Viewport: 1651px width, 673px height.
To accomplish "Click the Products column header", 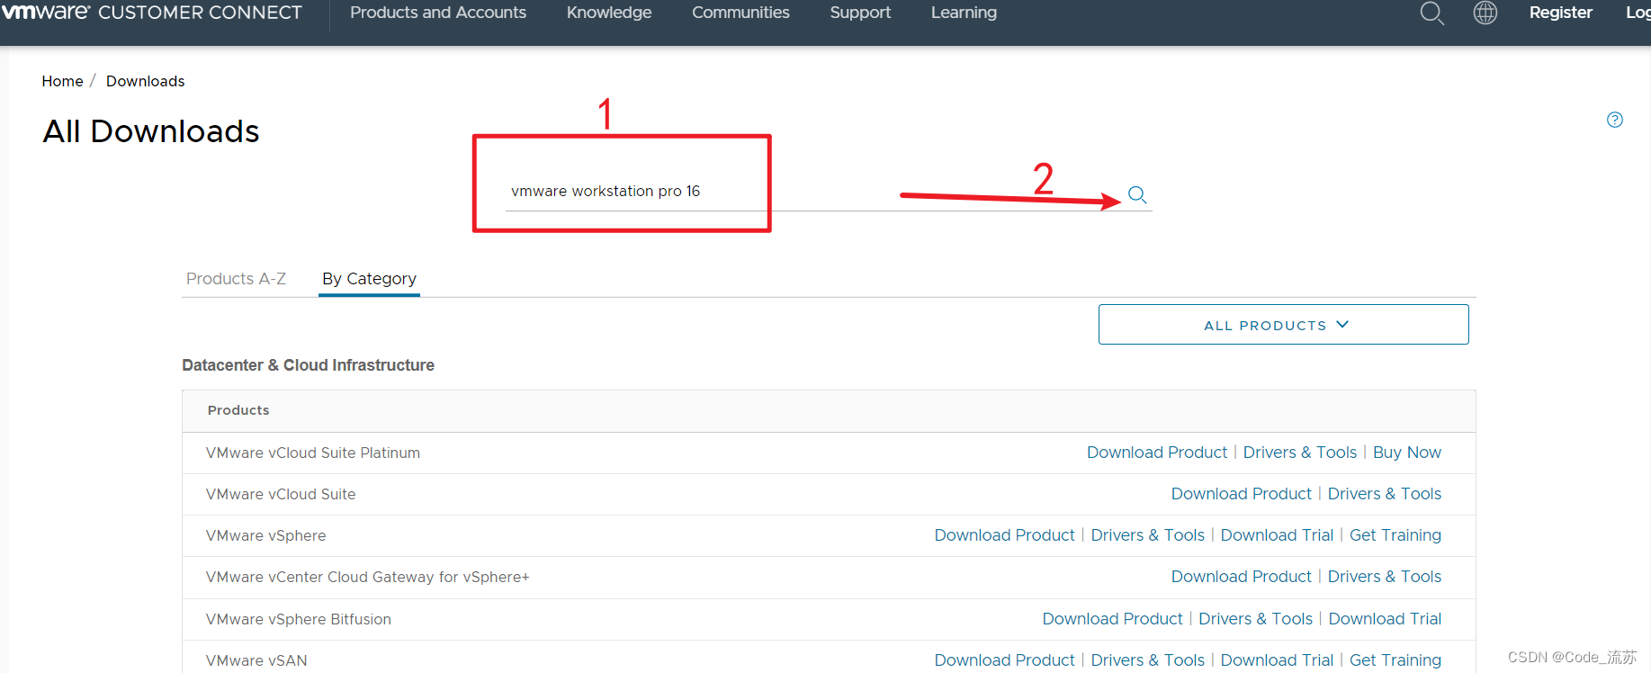I will 238,410.
